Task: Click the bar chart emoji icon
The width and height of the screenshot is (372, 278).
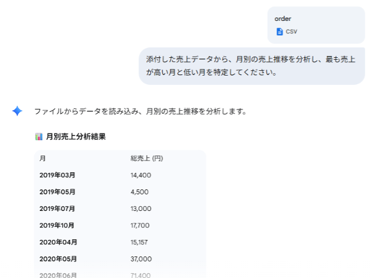Action: (x=39, y=137)
